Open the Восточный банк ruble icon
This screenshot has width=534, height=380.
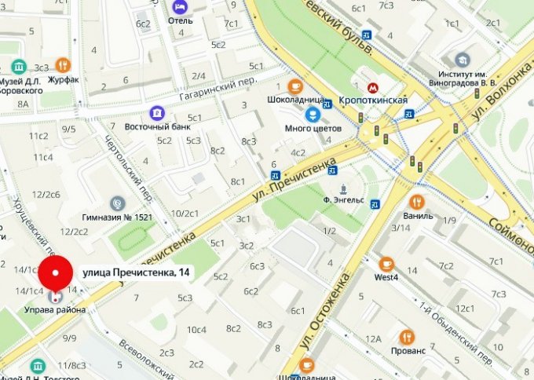tap(157, 113)
